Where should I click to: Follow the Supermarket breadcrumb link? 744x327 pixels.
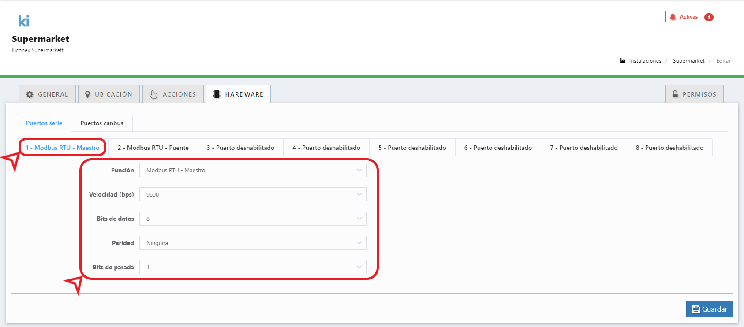click(x=688, y=61)
